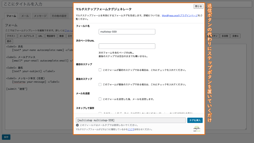Screen dimensions: 254x143
Task: Switch to the フォーム tab
Action: (11, 16)
